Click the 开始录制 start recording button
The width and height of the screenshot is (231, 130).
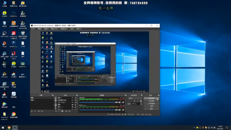coord(151,101)
